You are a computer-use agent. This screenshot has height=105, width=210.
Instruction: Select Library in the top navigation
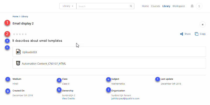(x=166, y=6)
